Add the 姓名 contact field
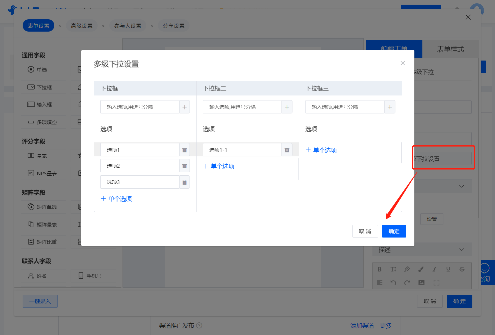The image size is (495, 335). (x=43, y=276)
